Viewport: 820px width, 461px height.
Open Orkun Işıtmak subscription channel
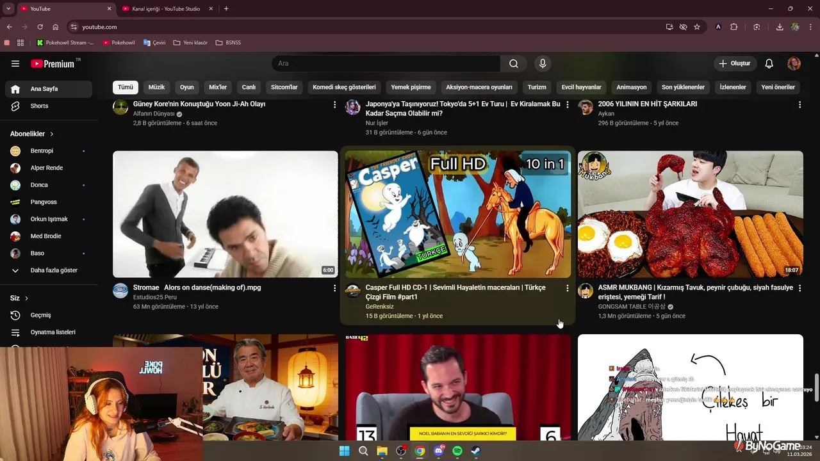[49, 219]
